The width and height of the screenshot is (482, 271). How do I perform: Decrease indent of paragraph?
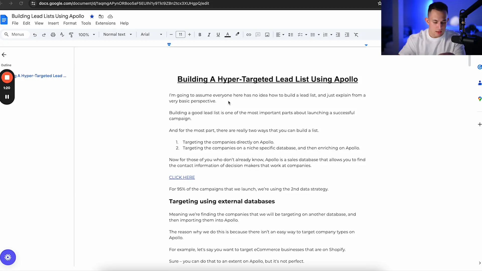tap(338, 35)
